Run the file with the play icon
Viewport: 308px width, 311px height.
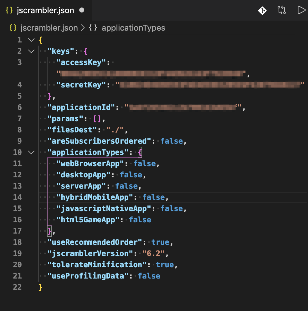(301, 10)
